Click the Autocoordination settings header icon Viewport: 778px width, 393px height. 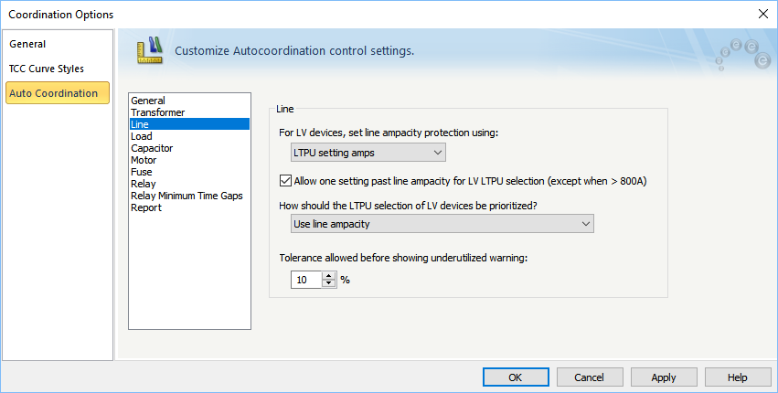(148, 49)
